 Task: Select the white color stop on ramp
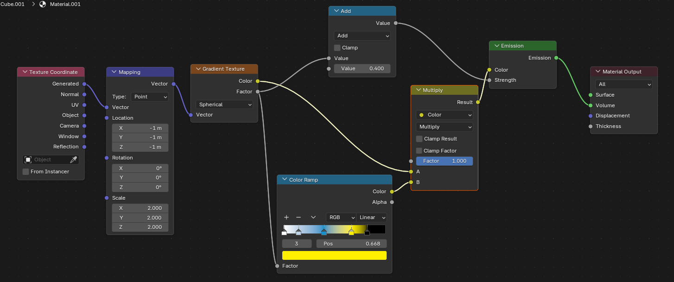click(x=284, y=233)
